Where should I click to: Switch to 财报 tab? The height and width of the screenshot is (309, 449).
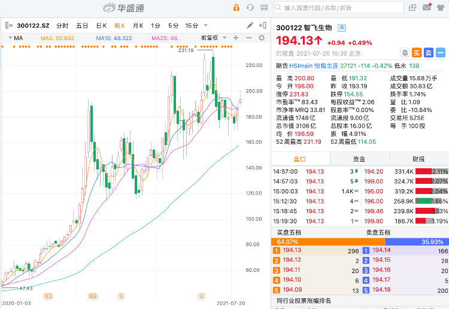pos(418,159)
